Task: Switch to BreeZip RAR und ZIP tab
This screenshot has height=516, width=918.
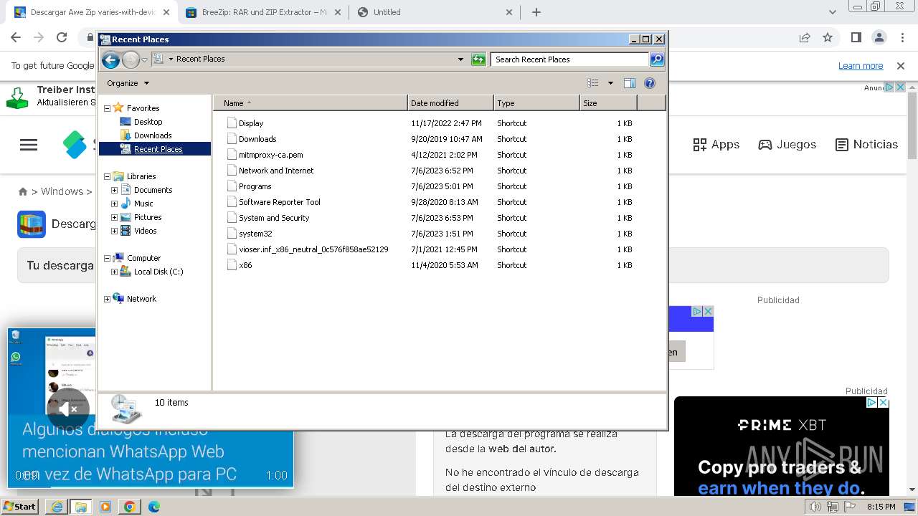Action: coord(262,12)
